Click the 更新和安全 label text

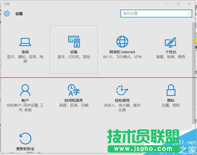click(x=25, y=149)
